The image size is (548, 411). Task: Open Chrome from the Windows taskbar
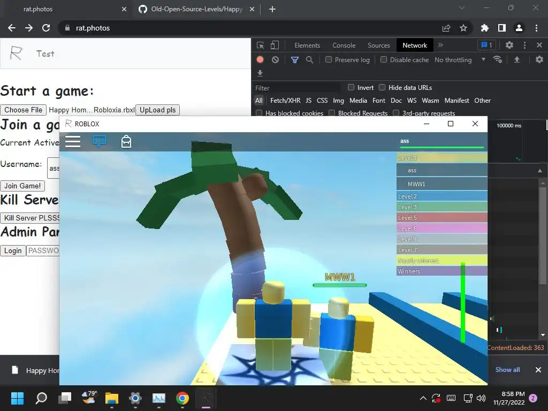[182, 398]
